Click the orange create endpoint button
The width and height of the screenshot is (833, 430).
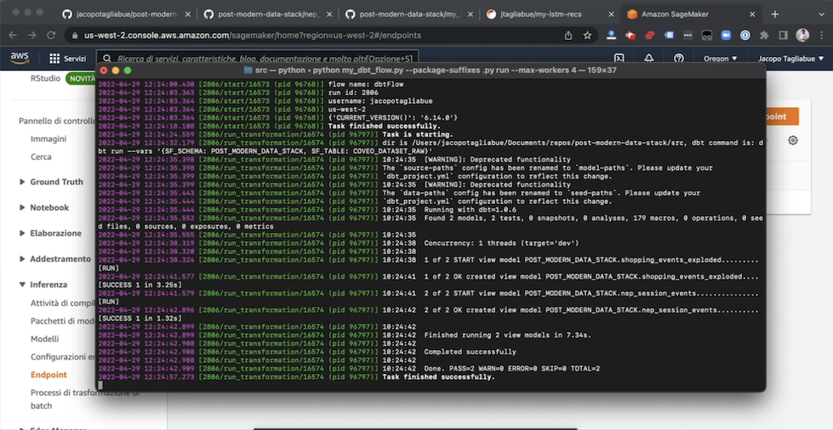pos(782,116)
